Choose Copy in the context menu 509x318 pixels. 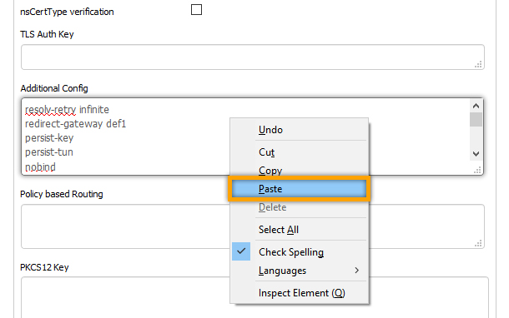[x=299, y=171]
